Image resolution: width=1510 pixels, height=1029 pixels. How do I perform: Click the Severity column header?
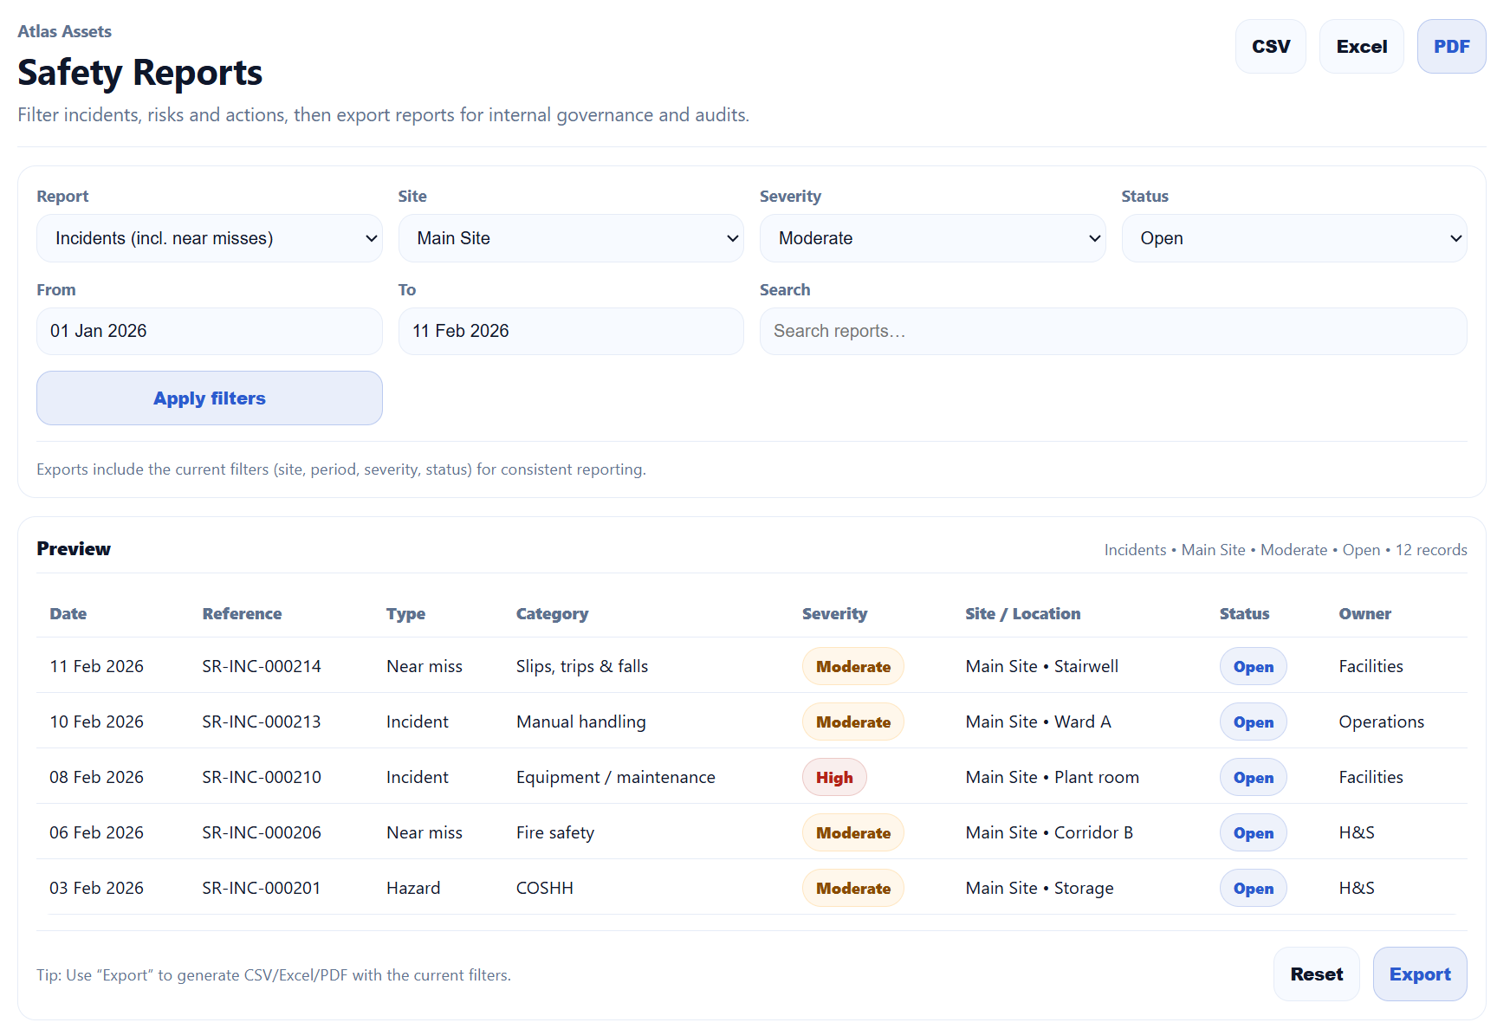coord(834,614)
